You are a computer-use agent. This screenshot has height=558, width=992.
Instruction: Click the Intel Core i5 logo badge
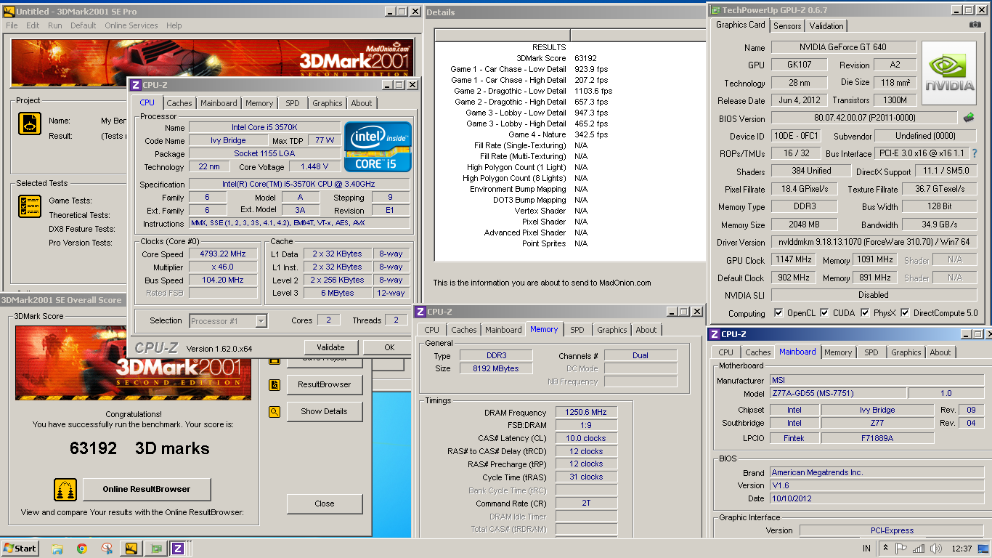(x=378, y=147)
